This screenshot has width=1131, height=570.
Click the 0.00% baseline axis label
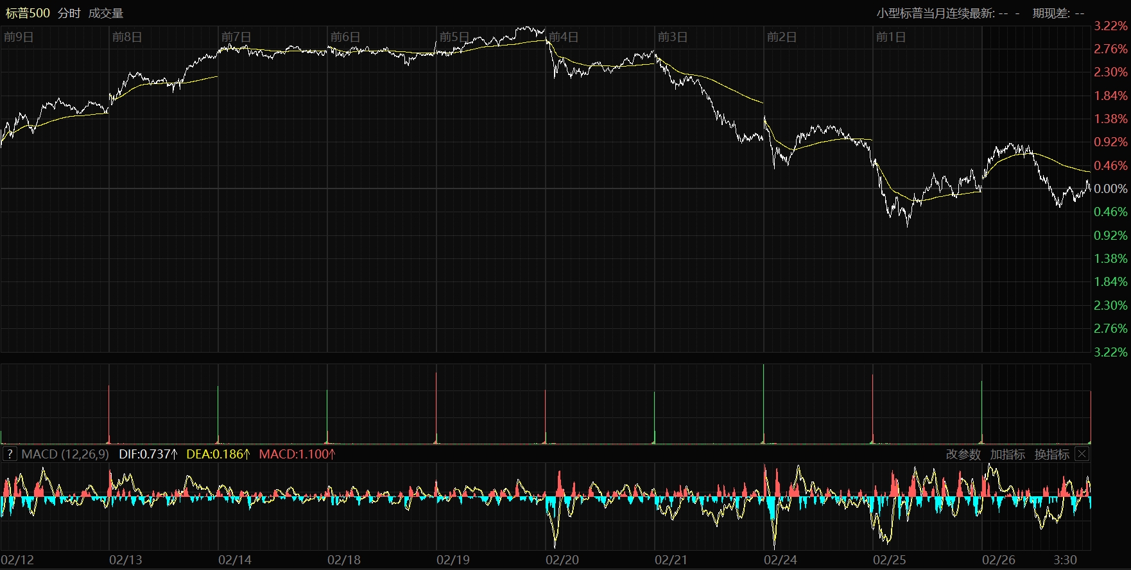pos(1110,189)
